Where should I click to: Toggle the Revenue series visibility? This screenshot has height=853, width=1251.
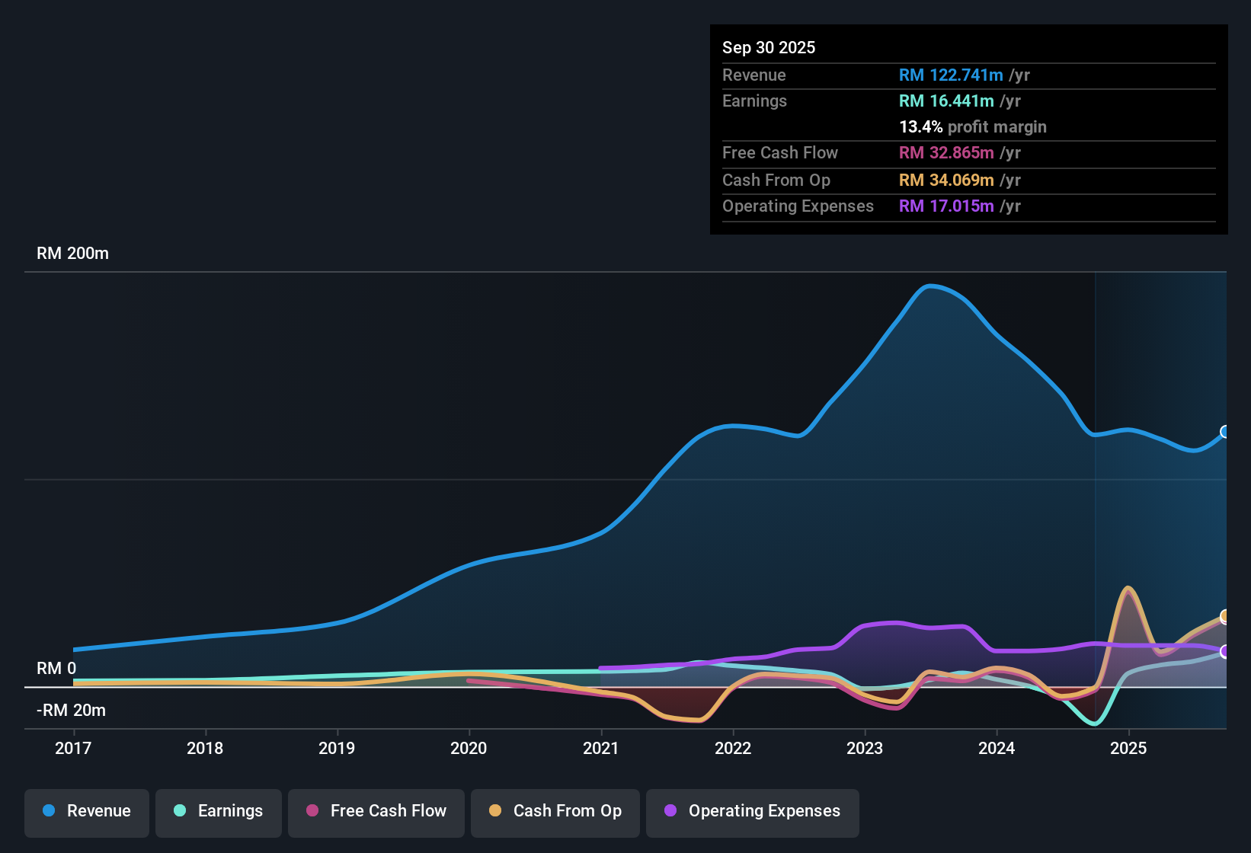point(86,811)
